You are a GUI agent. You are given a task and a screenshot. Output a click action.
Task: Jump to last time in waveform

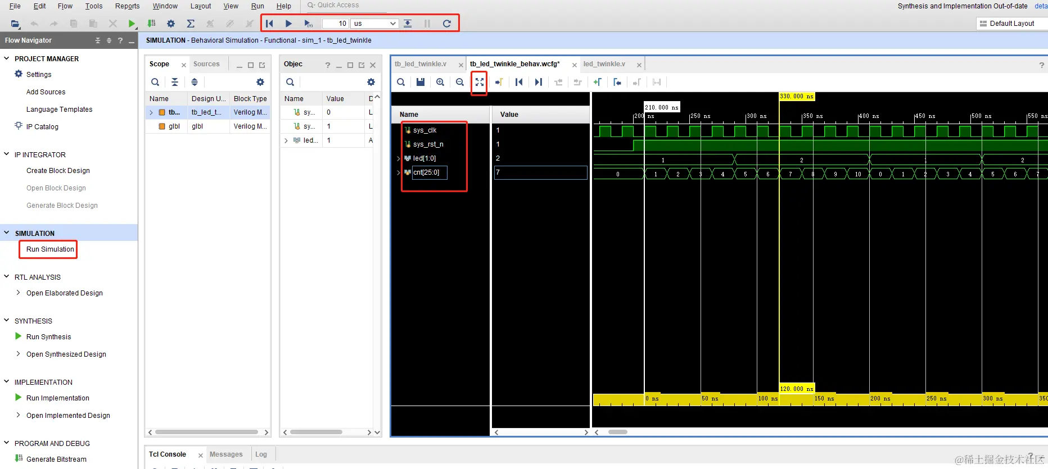[x=539, y=82]
